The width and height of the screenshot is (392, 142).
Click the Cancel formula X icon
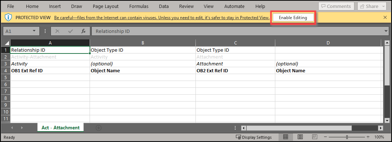pos(57,31)
